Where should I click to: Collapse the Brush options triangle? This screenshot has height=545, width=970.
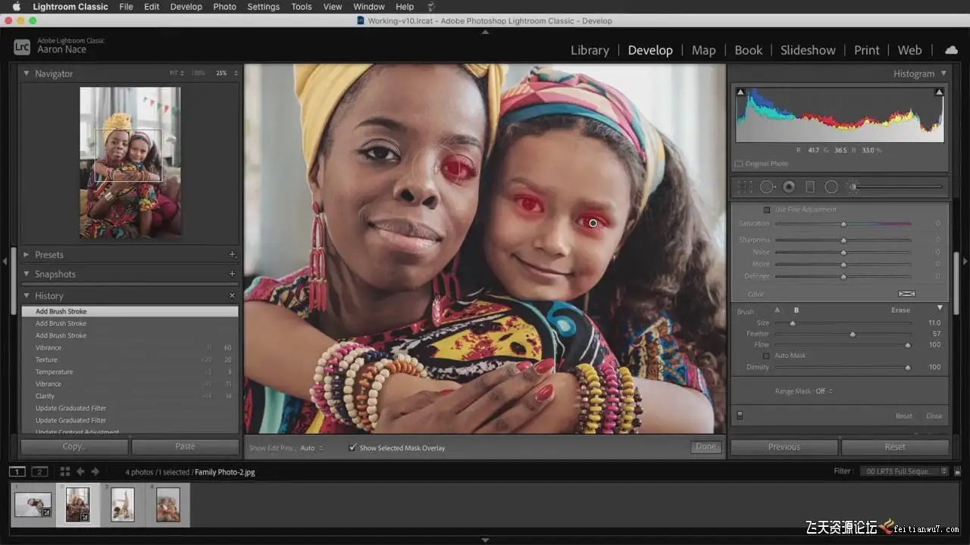[x=940, y=308]
